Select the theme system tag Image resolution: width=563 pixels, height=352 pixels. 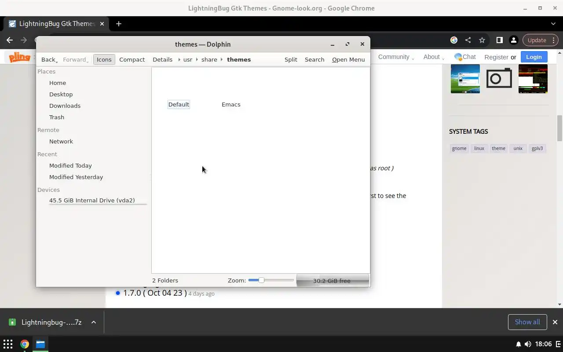point(498,148)
